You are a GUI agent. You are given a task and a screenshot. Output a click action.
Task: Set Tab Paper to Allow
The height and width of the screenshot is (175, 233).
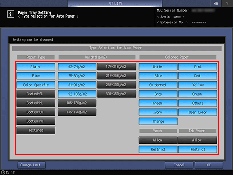click(198, 140)
